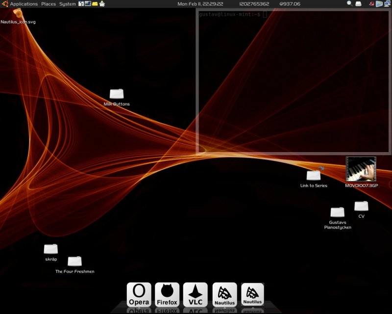Click the magnifier search icon in top panel
392x314 pixels.
[349, 3]
